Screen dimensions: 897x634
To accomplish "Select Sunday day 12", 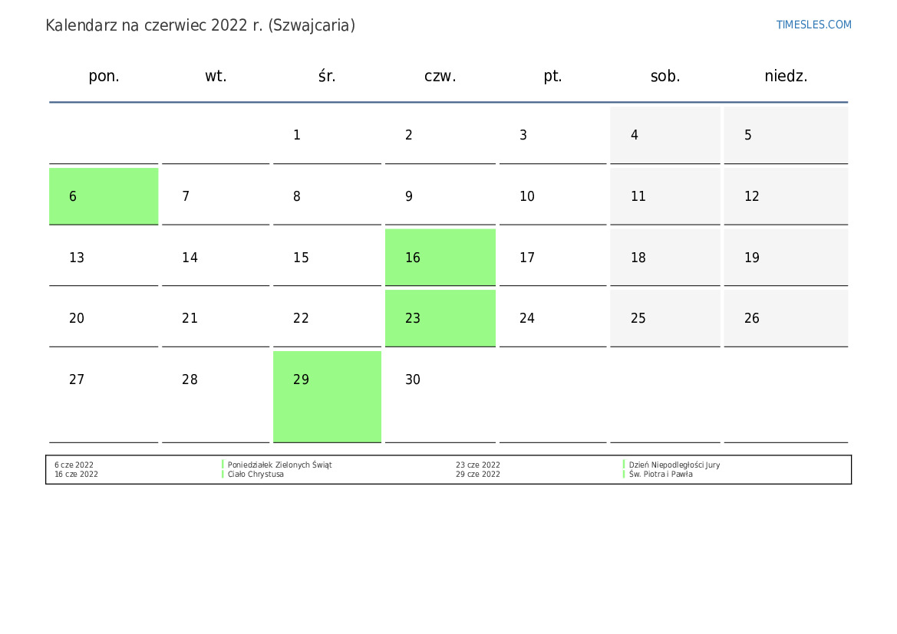I will click(x=786, y=196).
